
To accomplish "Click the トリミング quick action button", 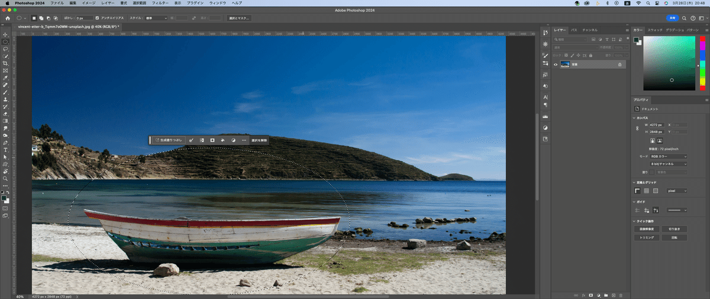I will (x=647, y=237).
